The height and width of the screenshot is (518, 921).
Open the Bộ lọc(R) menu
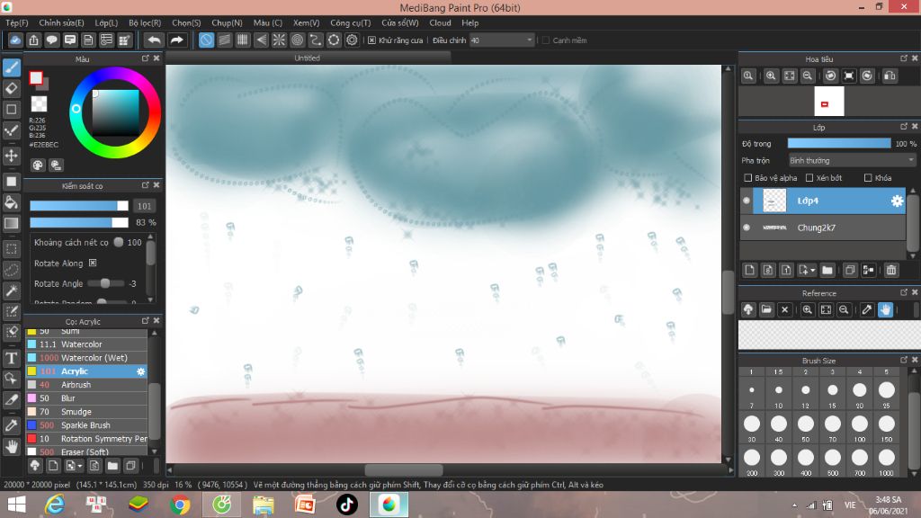tap(145, 22)
